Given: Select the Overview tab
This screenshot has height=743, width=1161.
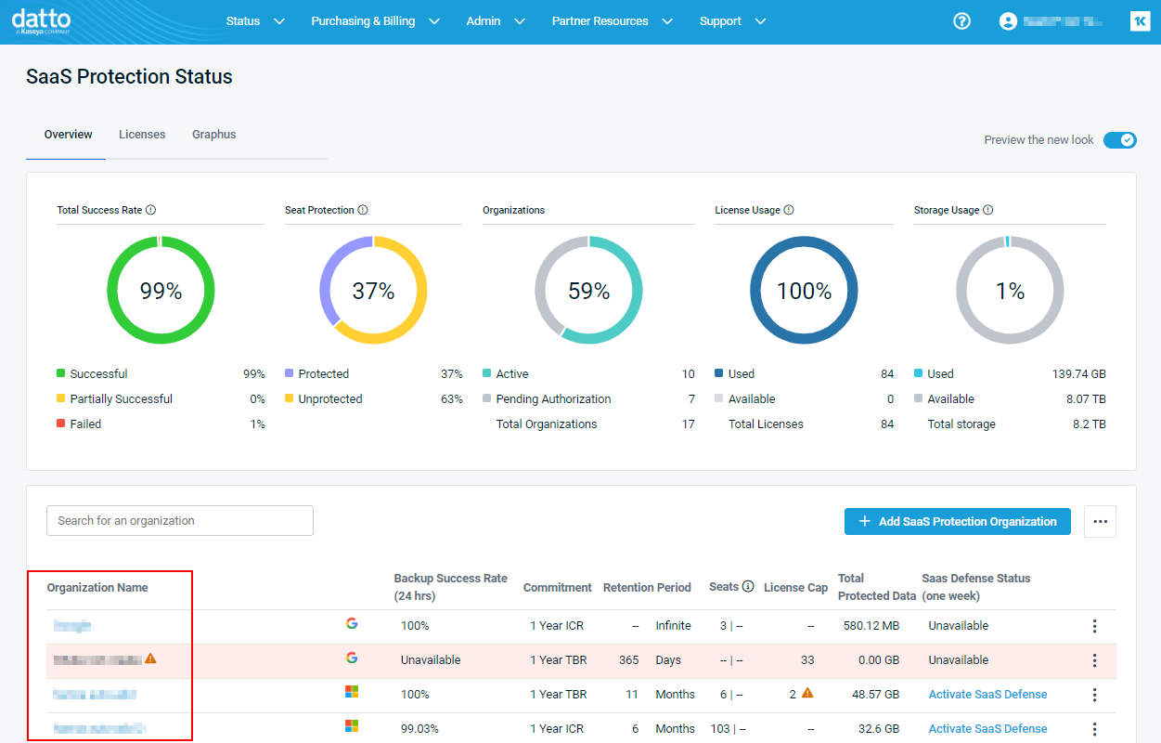Looking at the screenshot, I should [69, 135].
